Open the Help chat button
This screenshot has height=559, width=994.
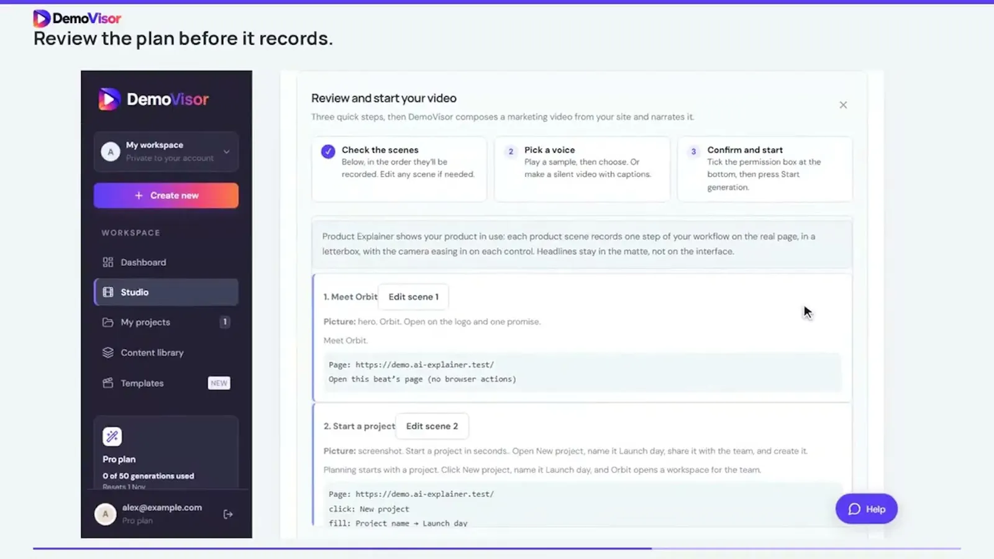pyautogui.click(x=866, y=509)
